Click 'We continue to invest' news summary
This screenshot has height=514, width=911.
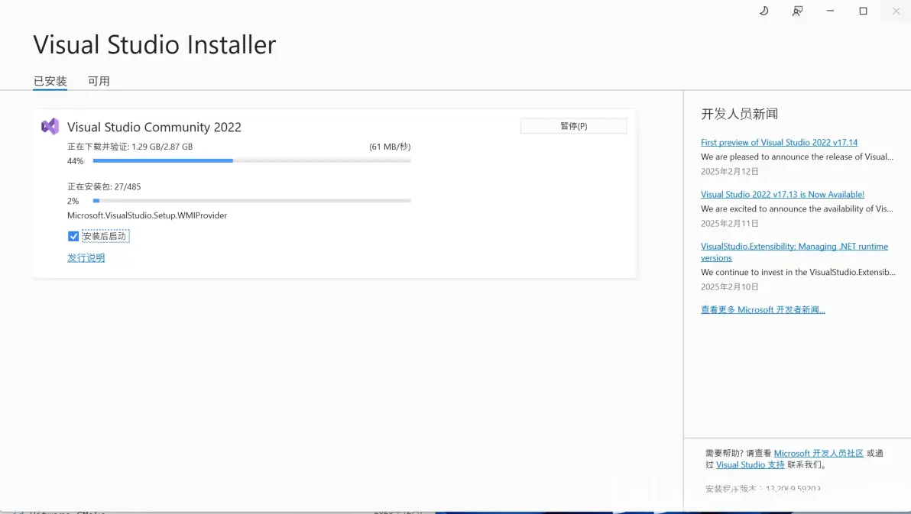coord(799,273)
